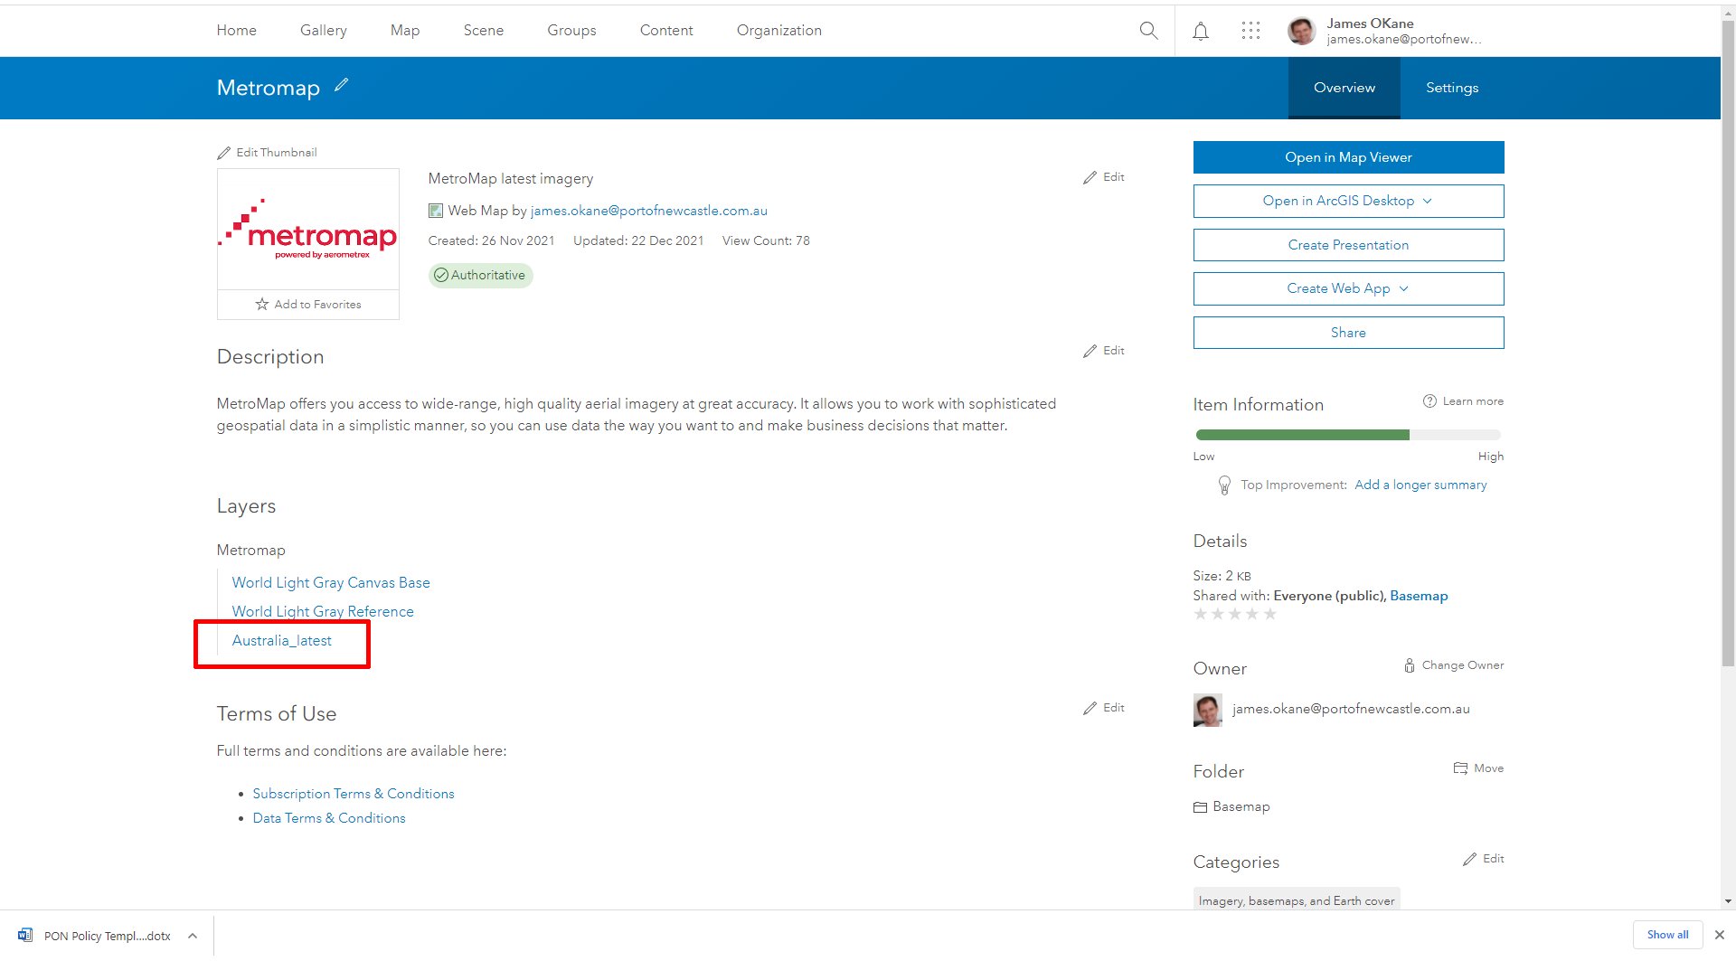This screenshot has height=961, width=1736.
Task: Click owner email link by Web Map
Action: (649, 211)
